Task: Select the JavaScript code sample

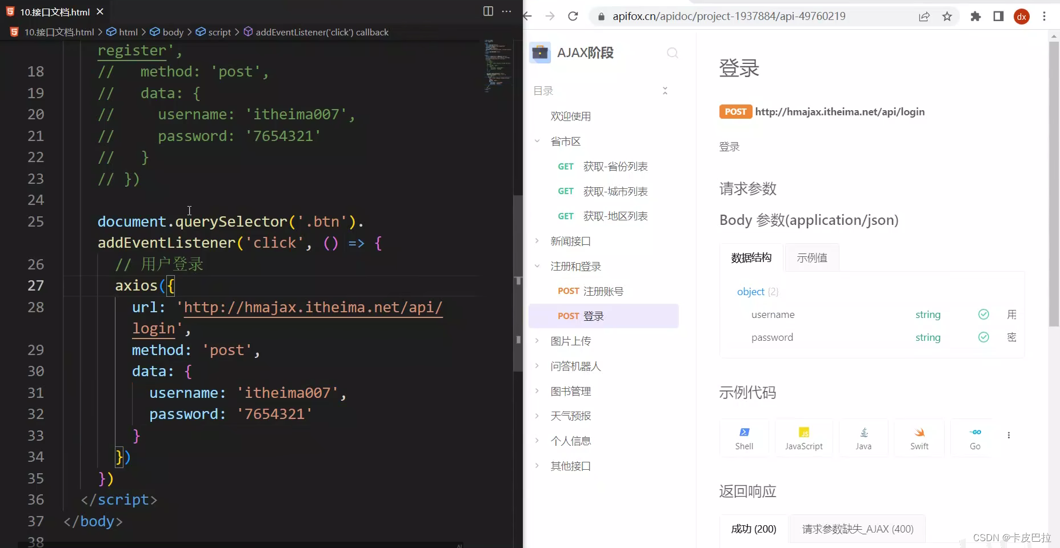Action: pyautogui.click(x=803, y=437)
